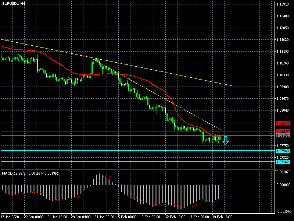
Task: Click the 1.07750 price scale value
Action: point(283,146)
